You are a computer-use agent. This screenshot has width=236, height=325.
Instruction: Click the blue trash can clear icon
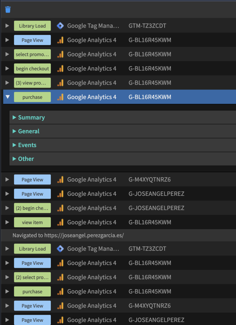pos(8,10)
